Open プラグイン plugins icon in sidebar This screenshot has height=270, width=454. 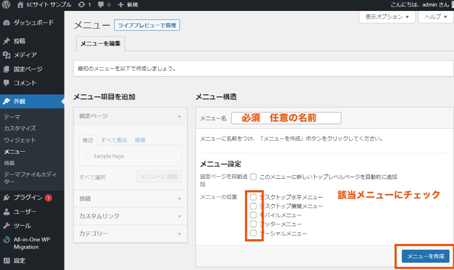6,198
